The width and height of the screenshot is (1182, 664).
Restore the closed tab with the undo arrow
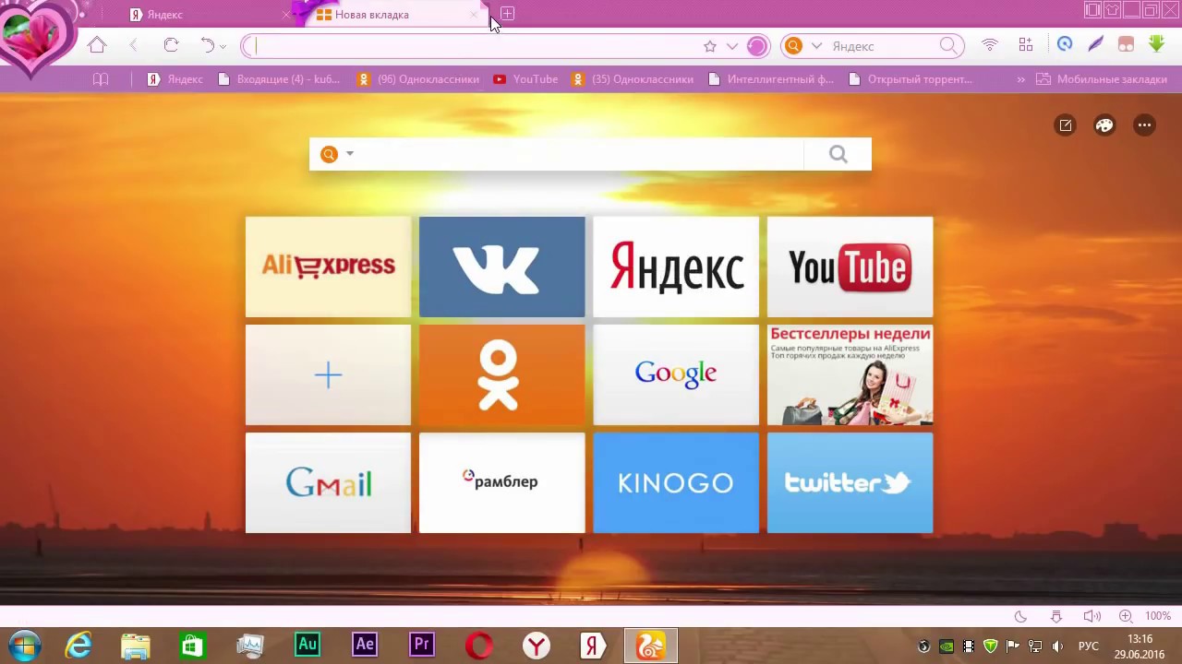point(207,45)
